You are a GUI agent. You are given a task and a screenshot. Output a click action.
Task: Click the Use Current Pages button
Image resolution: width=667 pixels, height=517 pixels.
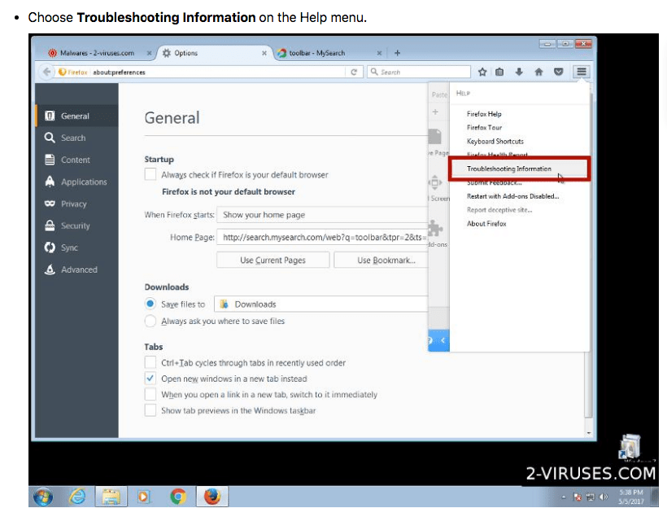pyautogui.click(x=272, y=260)
